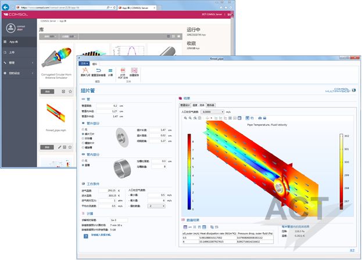Click the print icon in graphics toolbar
This screenshot has width=362, height=260.
pyautogui.click(x=265, y=118)
